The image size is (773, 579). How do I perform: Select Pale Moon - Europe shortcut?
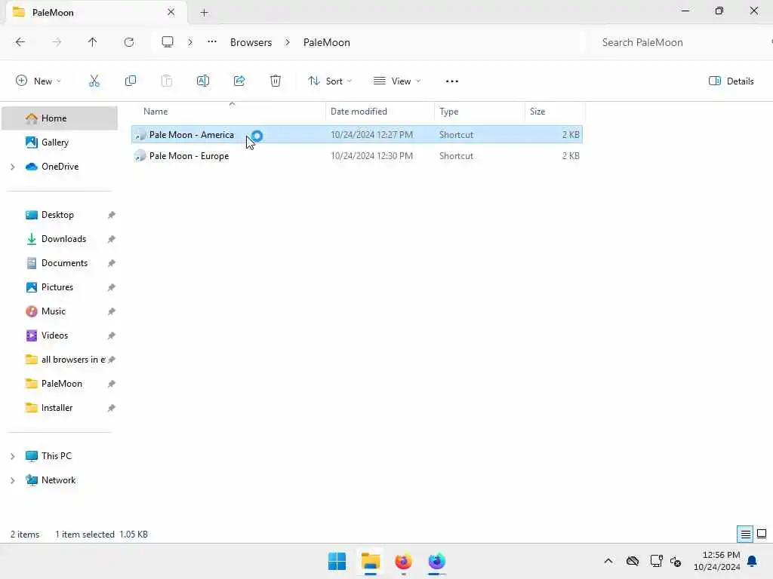357,156
